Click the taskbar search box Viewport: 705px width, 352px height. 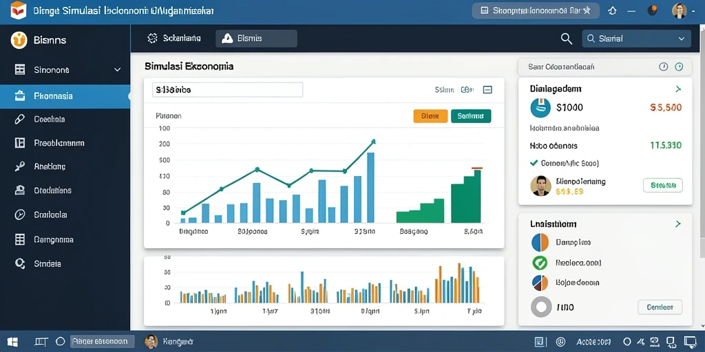tap(103, 342)
